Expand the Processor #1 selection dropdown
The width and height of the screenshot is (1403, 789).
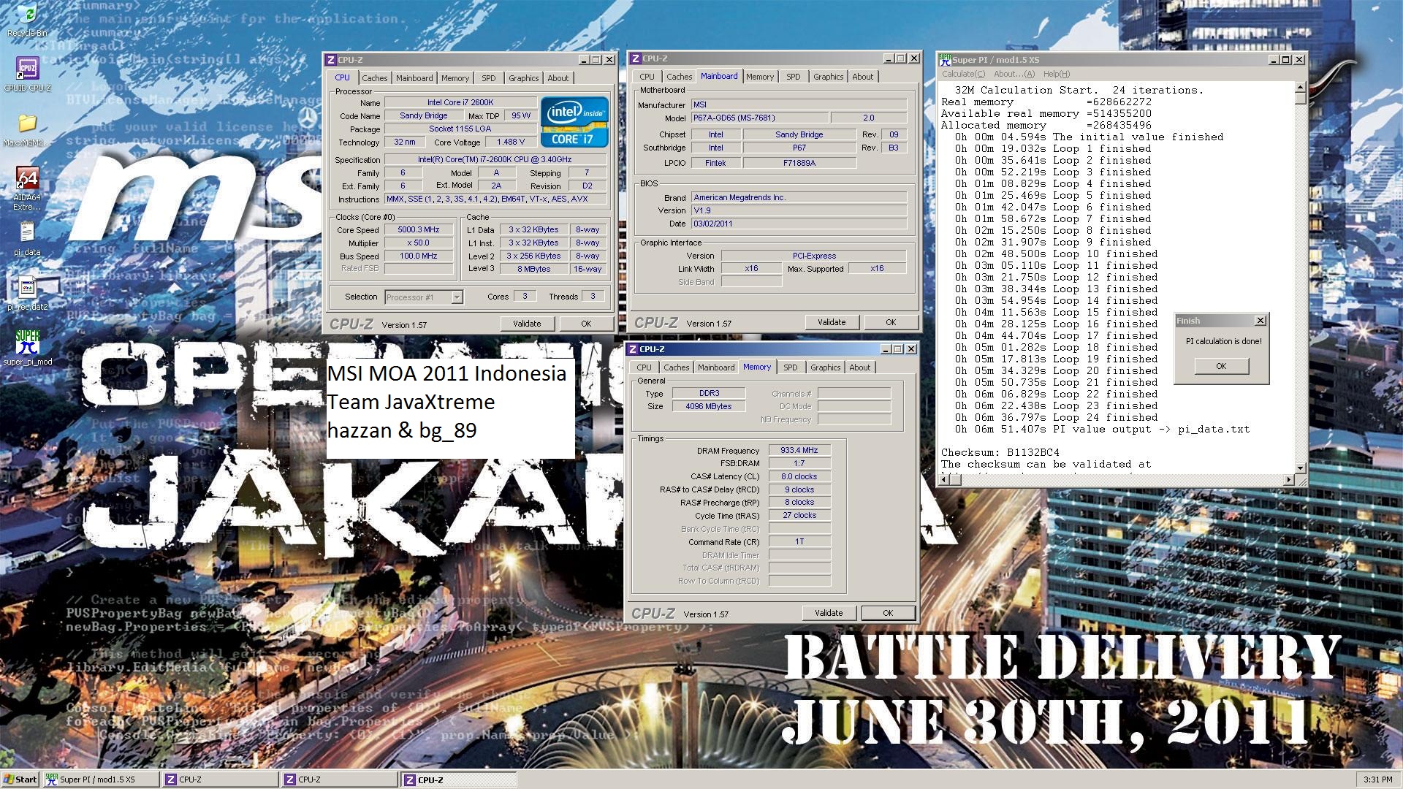[x=457, y=297]
